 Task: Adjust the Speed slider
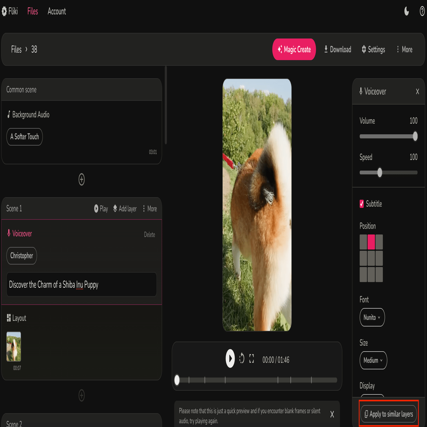click(388, 172)
